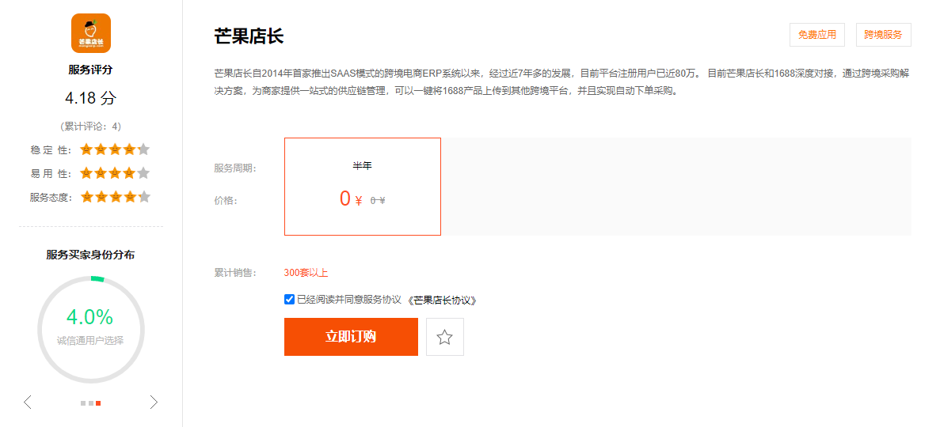940x427 pixels.
Task: Select the 半年 service period option
Action: (x=363, y=187)
